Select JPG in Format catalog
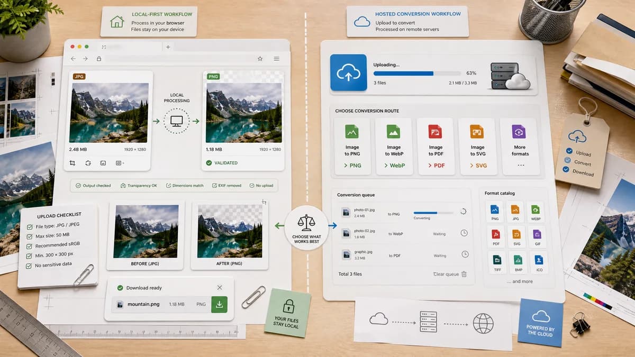Viewport: 635px width, 357px height. click(516, 212)
